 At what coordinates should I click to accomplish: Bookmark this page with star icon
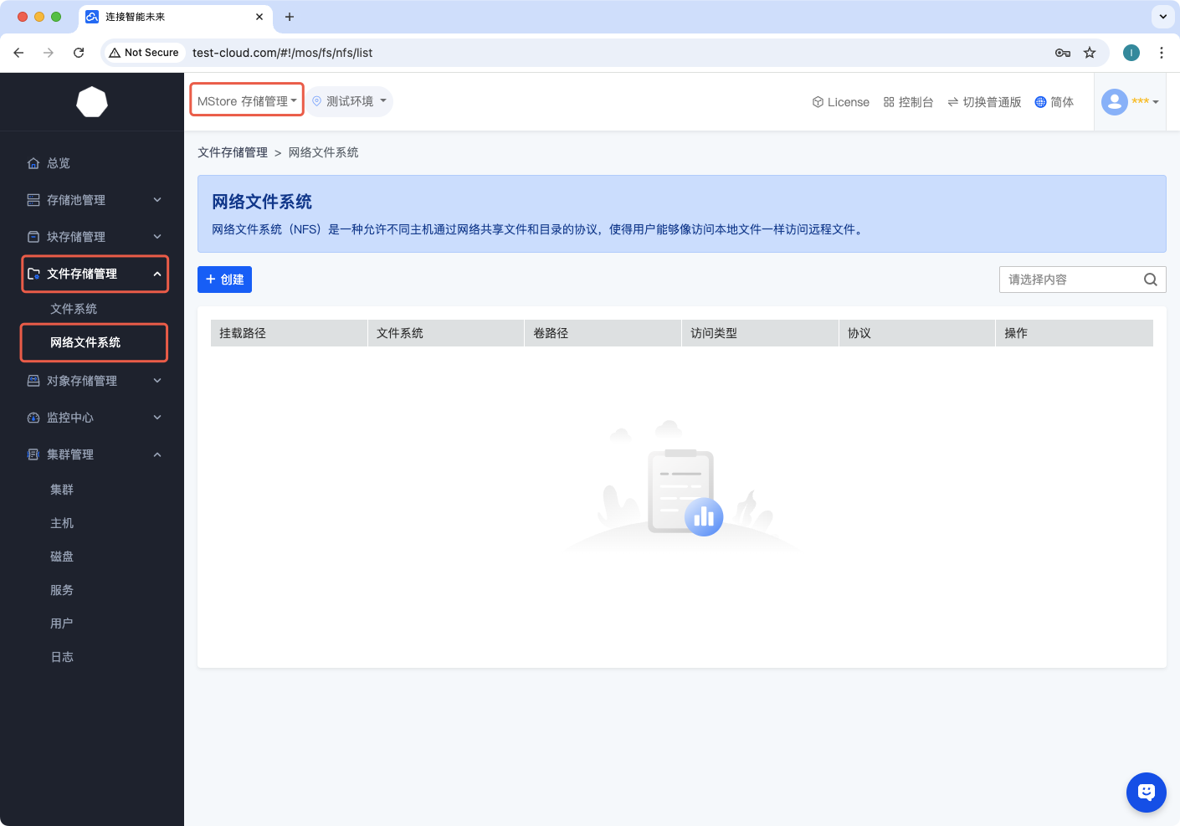tap(1090, 53)
